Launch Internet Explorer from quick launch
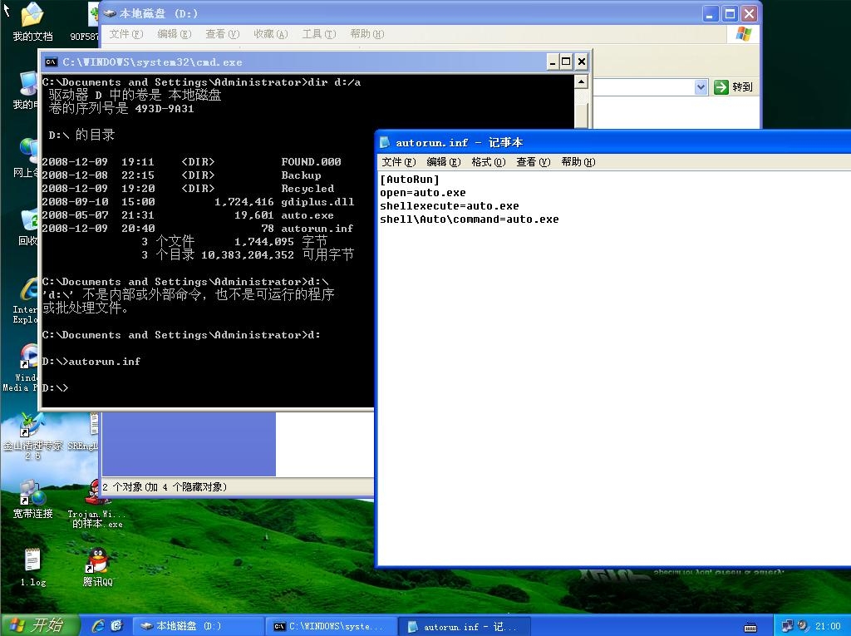Screen dimensions: 851x636 [x=98, y=626]
